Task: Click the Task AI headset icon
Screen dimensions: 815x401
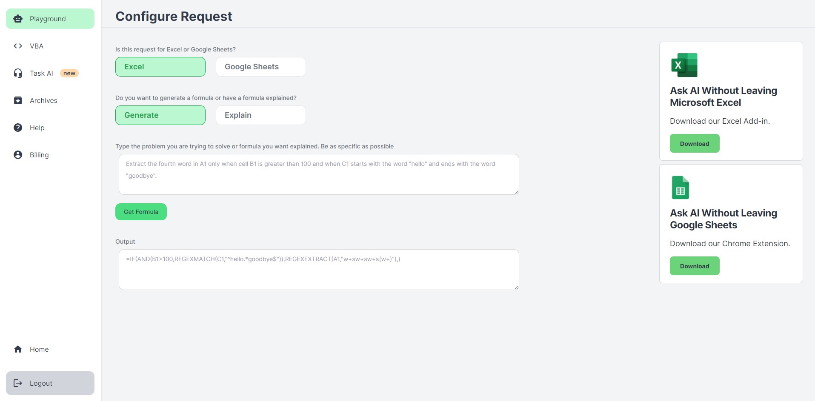Action: click(18, 73)
